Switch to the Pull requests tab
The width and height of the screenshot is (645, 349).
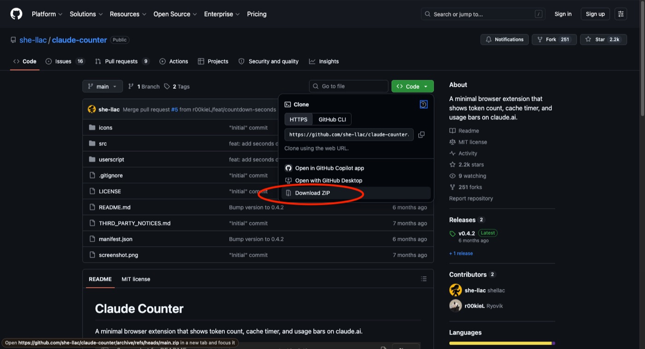(122, 61)
